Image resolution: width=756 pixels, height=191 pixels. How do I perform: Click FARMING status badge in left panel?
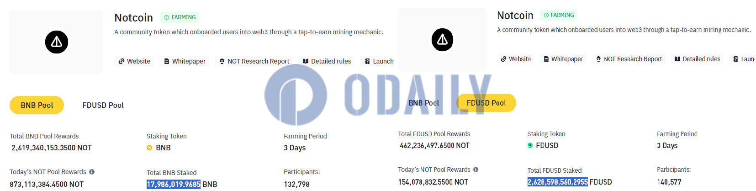[180, 17]
